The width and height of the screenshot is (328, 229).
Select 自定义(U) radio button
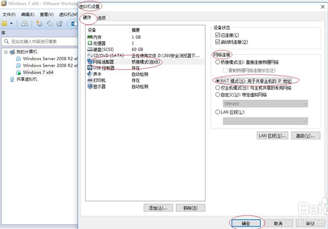point(218,95)
